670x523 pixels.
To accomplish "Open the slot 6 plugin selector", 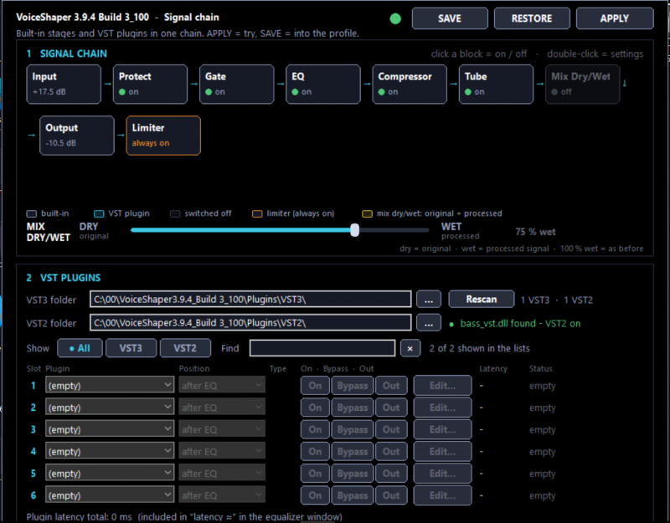I will pyautogui.click(x=110, y=495).
